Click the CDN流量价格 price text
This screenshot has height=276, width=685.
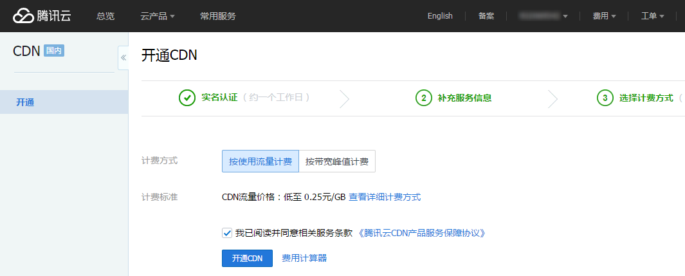click(x=284, y=197)
